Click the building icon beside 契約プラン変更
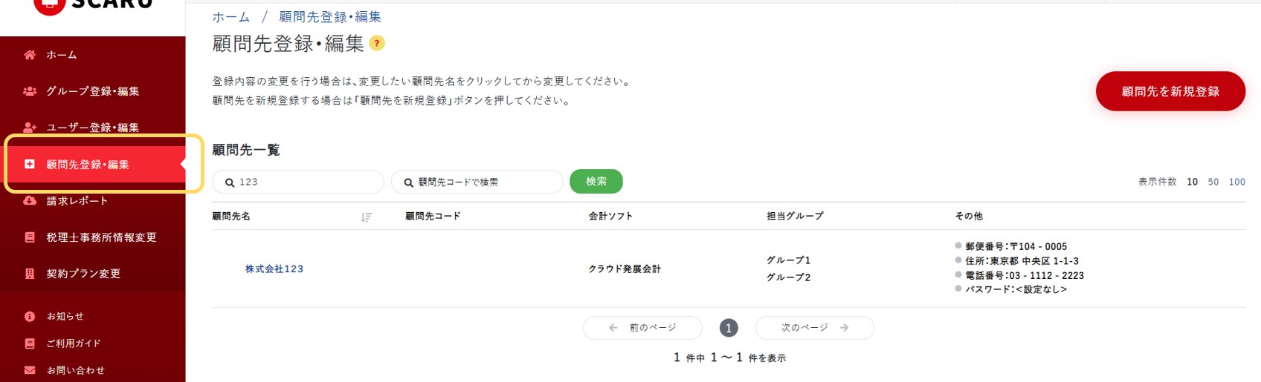1261x382 pixels. click(30, 274)
